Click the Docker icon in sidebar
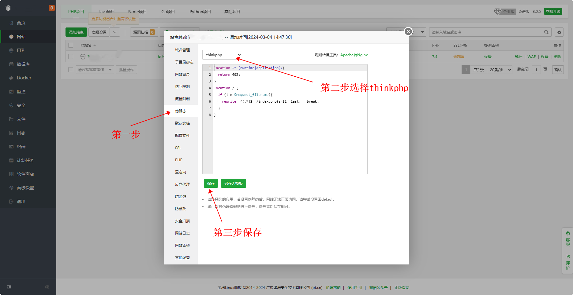The height and width of the screenshot is (295, 573). 11,78
